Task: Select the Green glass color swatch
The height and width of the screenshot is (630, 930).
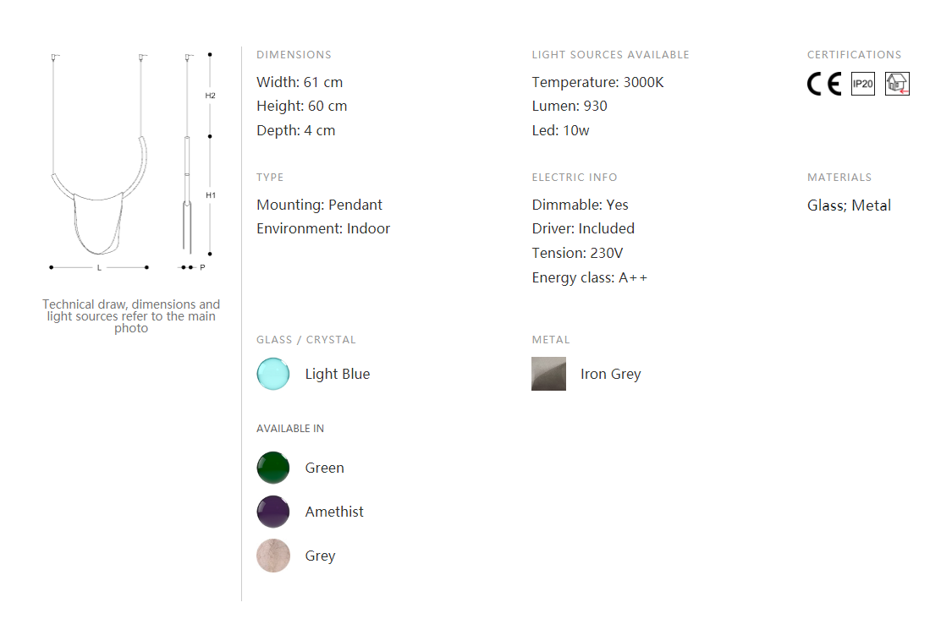Action: (x=272, y=468)
